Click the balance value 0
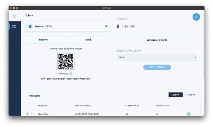This screenshot has height=127, width=213. coord(118,26)
